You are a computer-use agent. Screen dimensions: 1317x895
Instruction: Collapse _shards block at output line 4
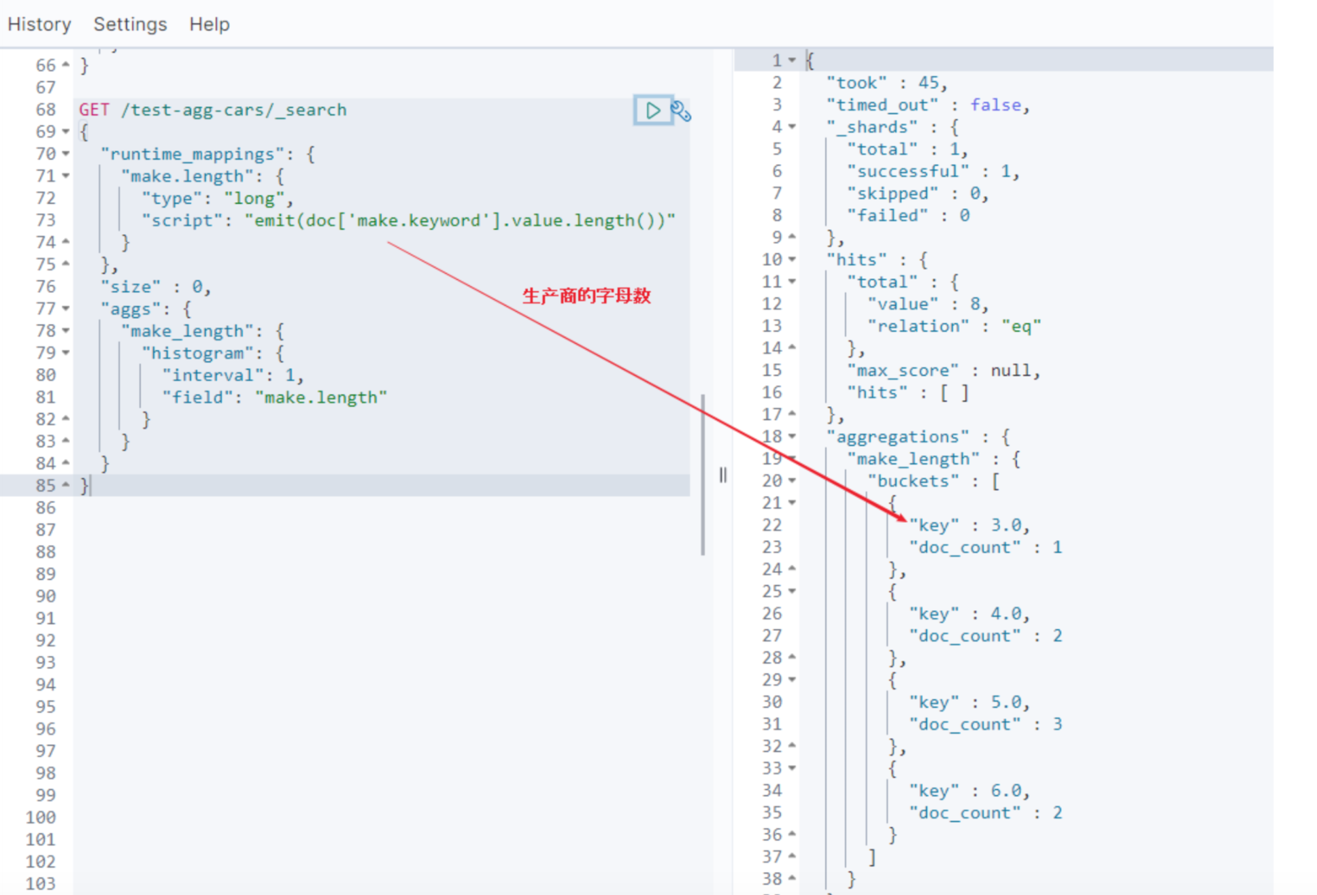pos(792,126)
